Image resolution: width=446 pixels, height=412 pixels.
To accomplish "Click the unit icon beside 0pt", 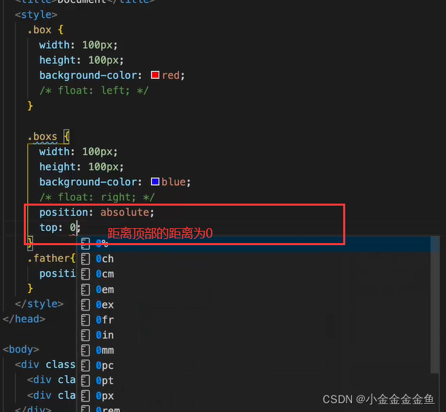I will 85,381.
